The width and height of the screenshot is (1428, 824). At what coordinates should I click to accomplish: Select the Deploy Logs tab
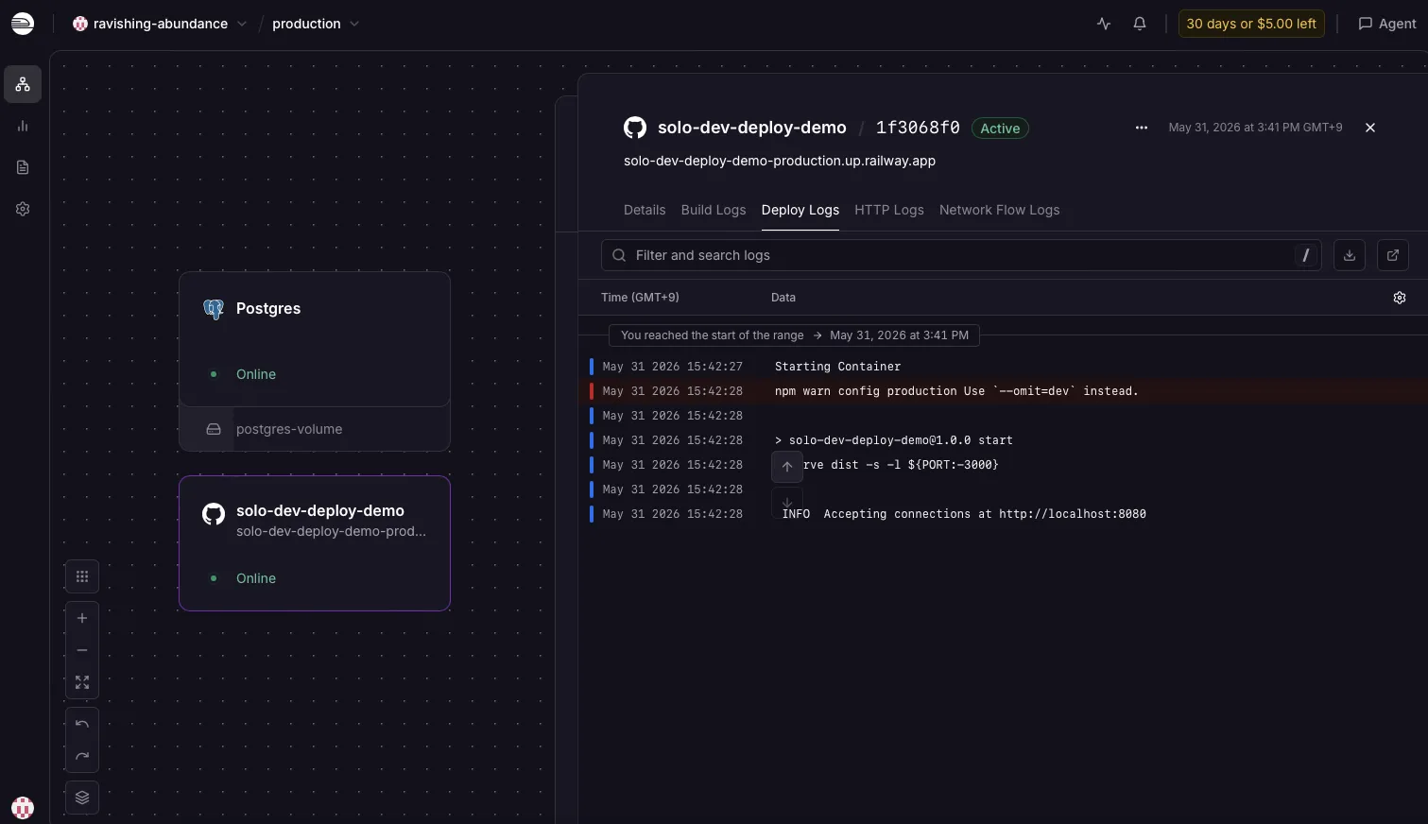coord(800,210)
